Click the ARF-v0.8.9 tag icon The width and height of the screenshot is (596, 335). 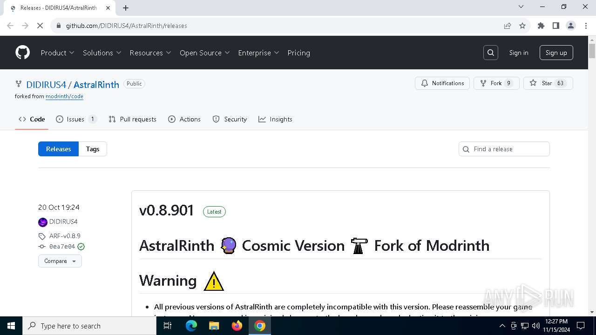42,236
